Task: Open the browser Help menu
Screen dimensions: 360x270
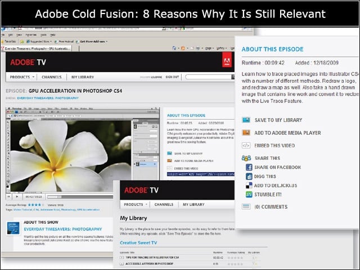Action: coord(53,35)
